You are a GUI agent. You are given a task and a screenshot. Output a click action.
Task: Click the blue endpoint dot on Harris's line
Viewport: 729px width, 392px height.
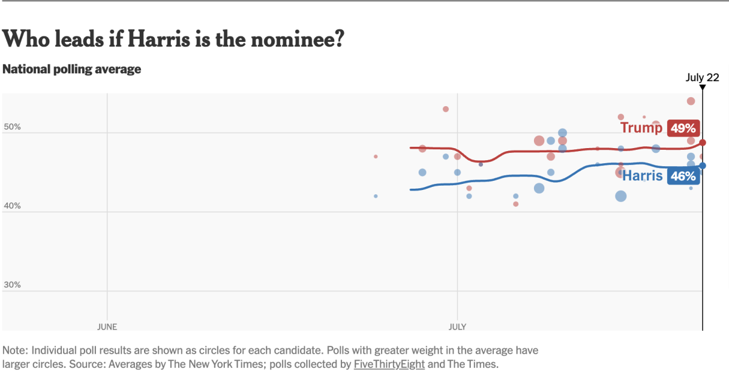pos(703,165)
